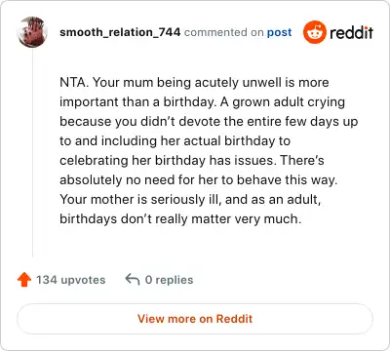Click the line "Your mother is seriously ill"
390x351 pixels.
tap(190, 199)
